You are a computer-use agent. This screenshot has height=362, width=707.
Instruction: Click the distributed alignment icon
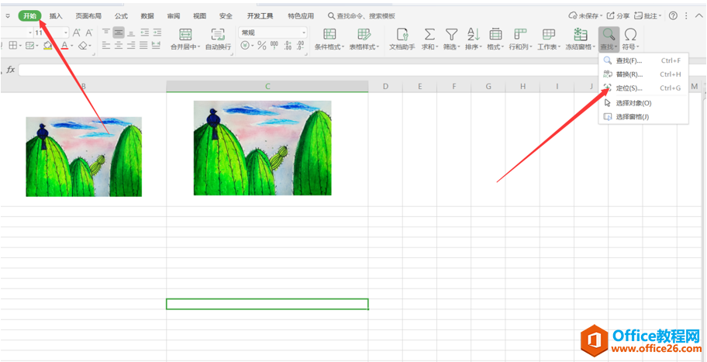pos(157,45)
